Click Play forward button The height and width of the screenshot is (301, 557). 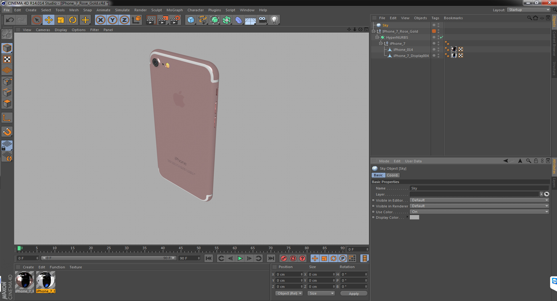(240, 258)
